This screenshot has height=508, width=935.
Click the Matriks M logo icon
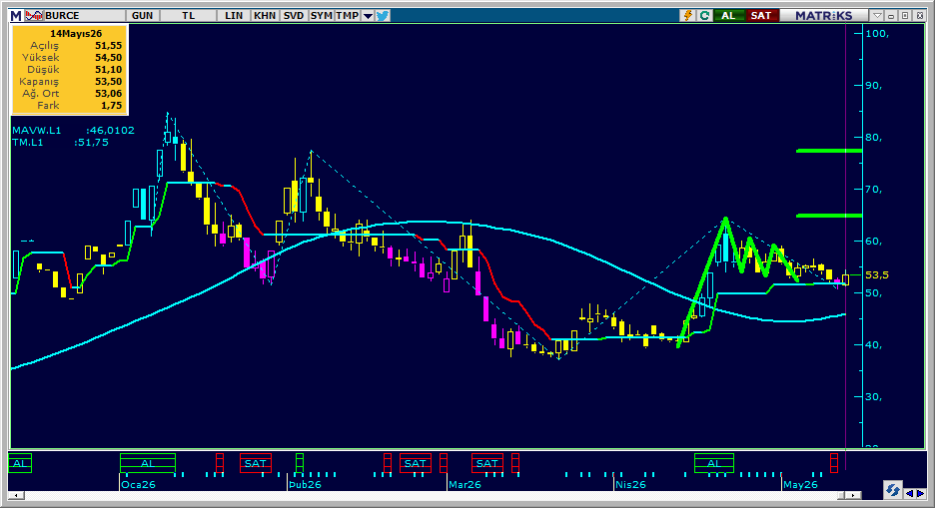coord(16,16)
